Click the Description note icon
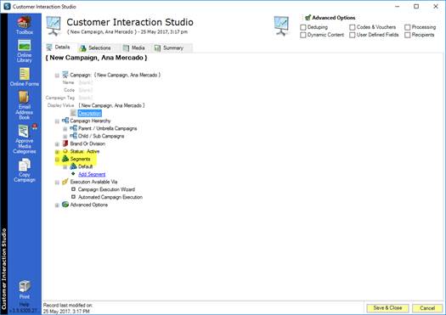The height and width of the screenshot is (315, 446). pyautogui.click(x=73, y=113)
